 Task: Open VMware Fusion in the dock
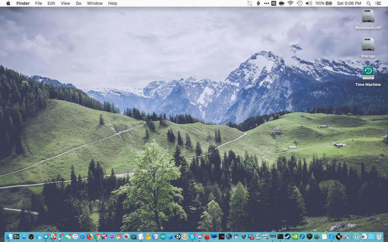251,237
